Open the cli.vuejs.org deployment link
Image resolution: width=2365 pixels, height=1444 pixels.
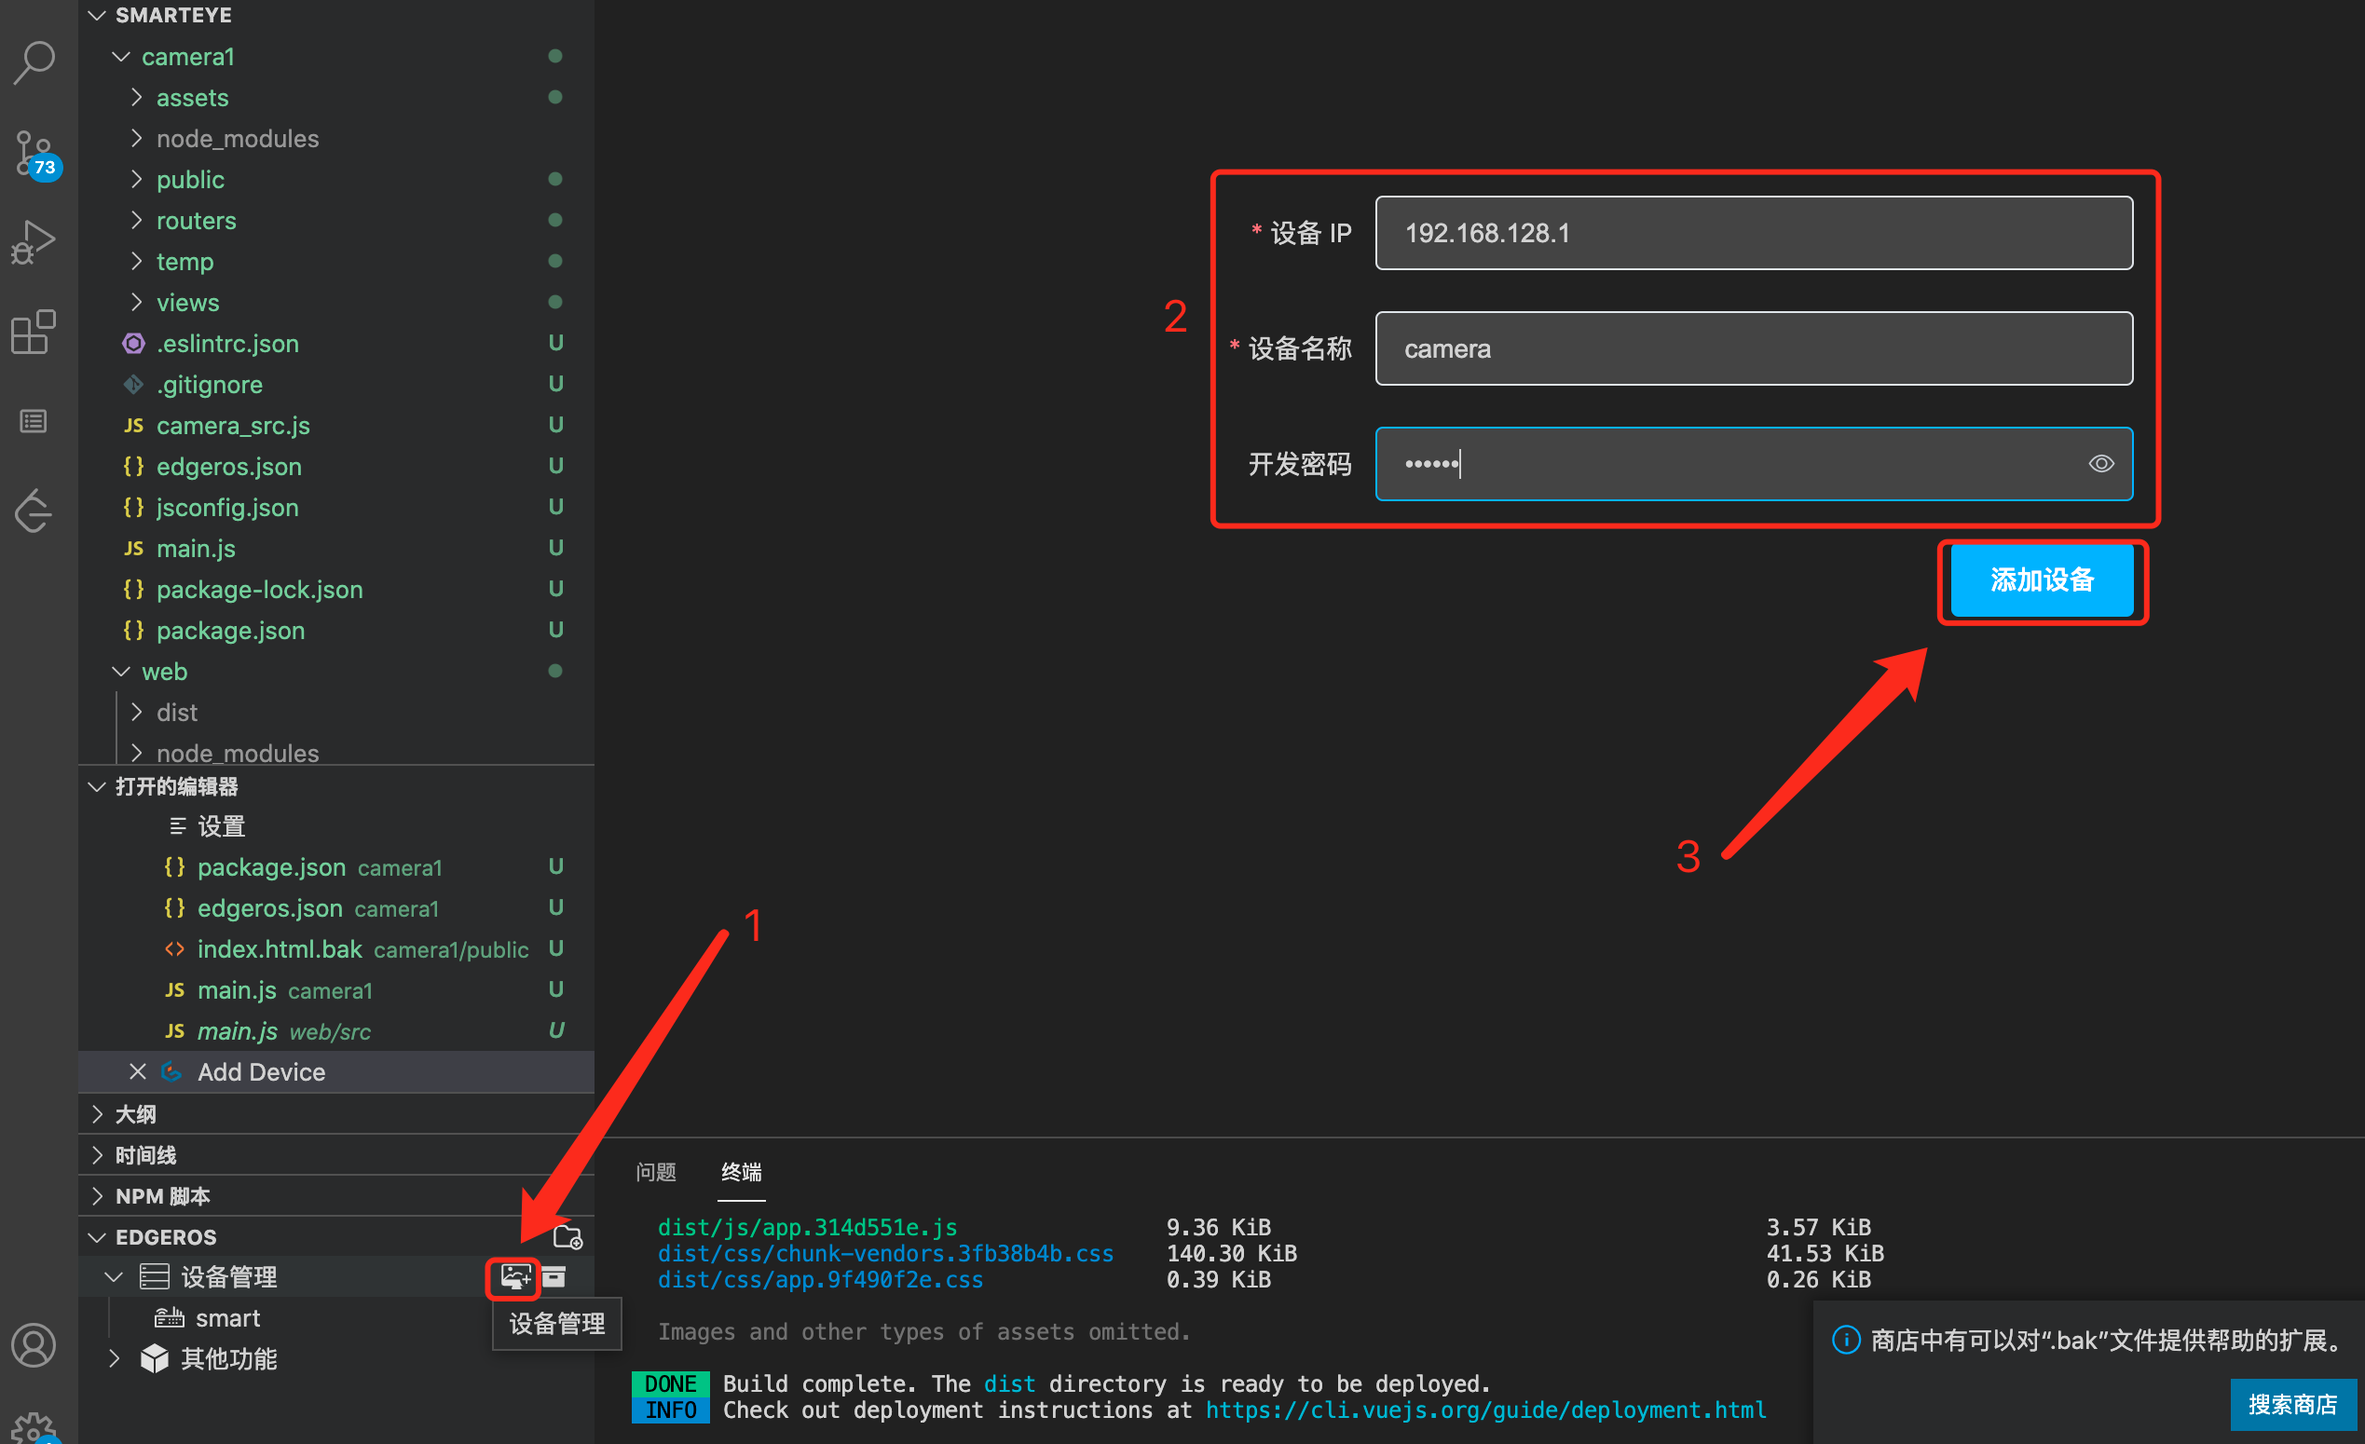tap(1484, 1410)
